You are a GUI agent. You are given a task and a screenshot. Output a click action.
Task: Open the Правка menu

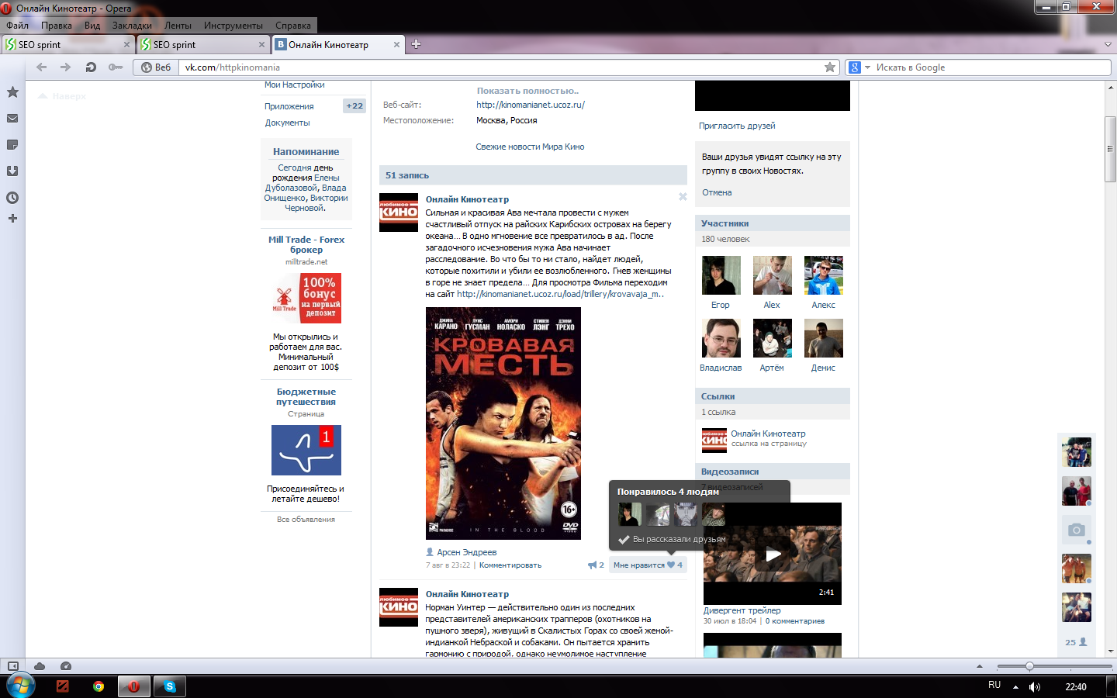[57, 26]
